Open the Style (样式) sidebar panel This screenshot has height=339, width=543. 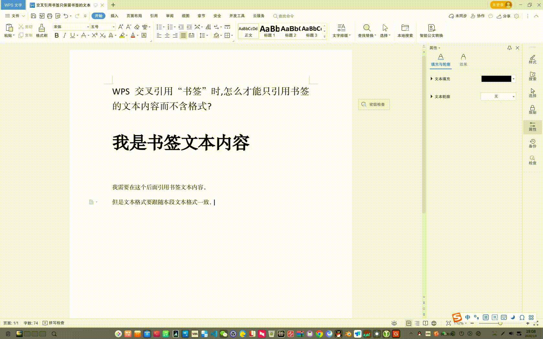(x=533, y=59)
